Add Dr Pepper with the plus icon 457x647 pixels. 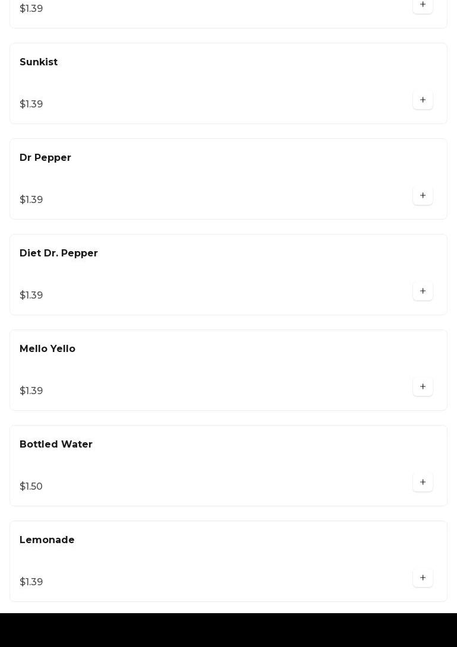click(x=423, y=196)
